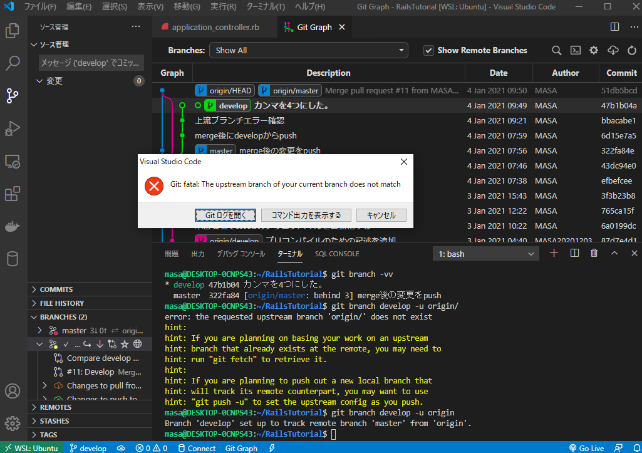The height and width of the screenshot is (453, 642).
Task: Open the Search view in activity bar
Action: pos(13,63)
